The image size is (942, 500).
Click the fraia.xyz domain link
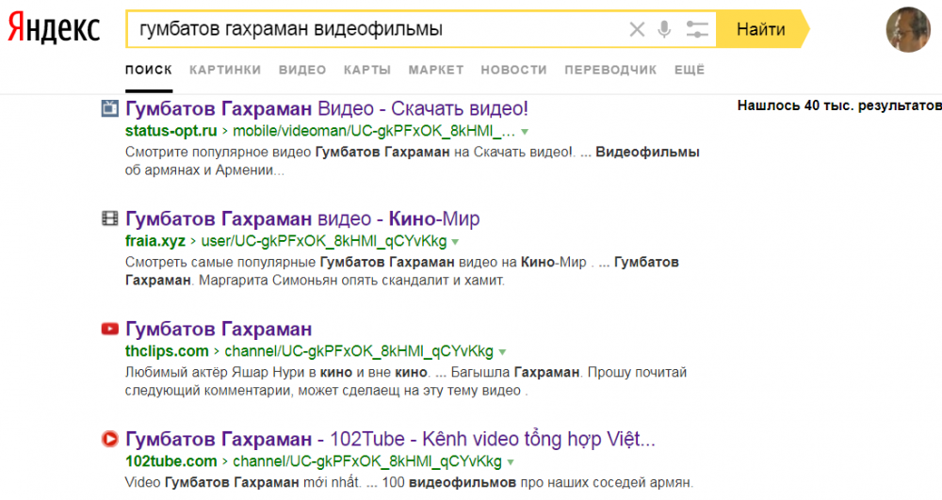155,241
